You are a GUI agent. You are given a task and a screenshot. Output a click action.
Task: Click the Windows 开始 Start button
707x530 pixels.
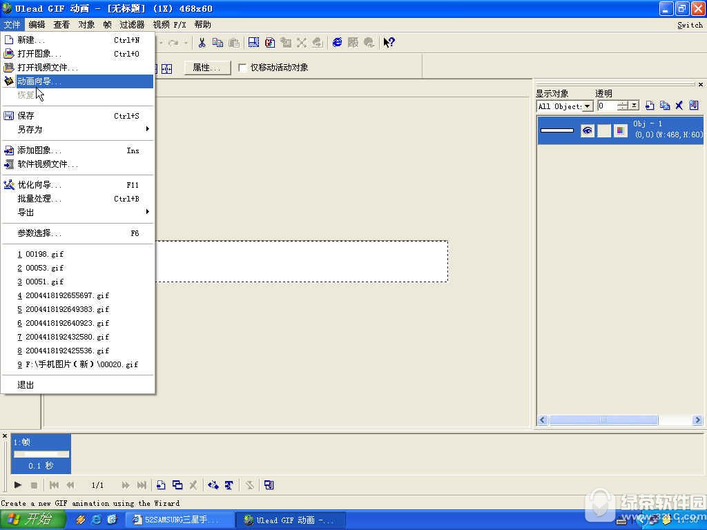pos(32,519)
